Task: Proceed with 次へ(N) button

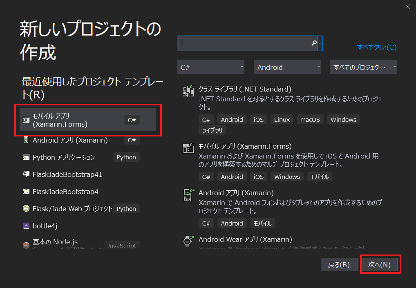Action: coord(379,264)
